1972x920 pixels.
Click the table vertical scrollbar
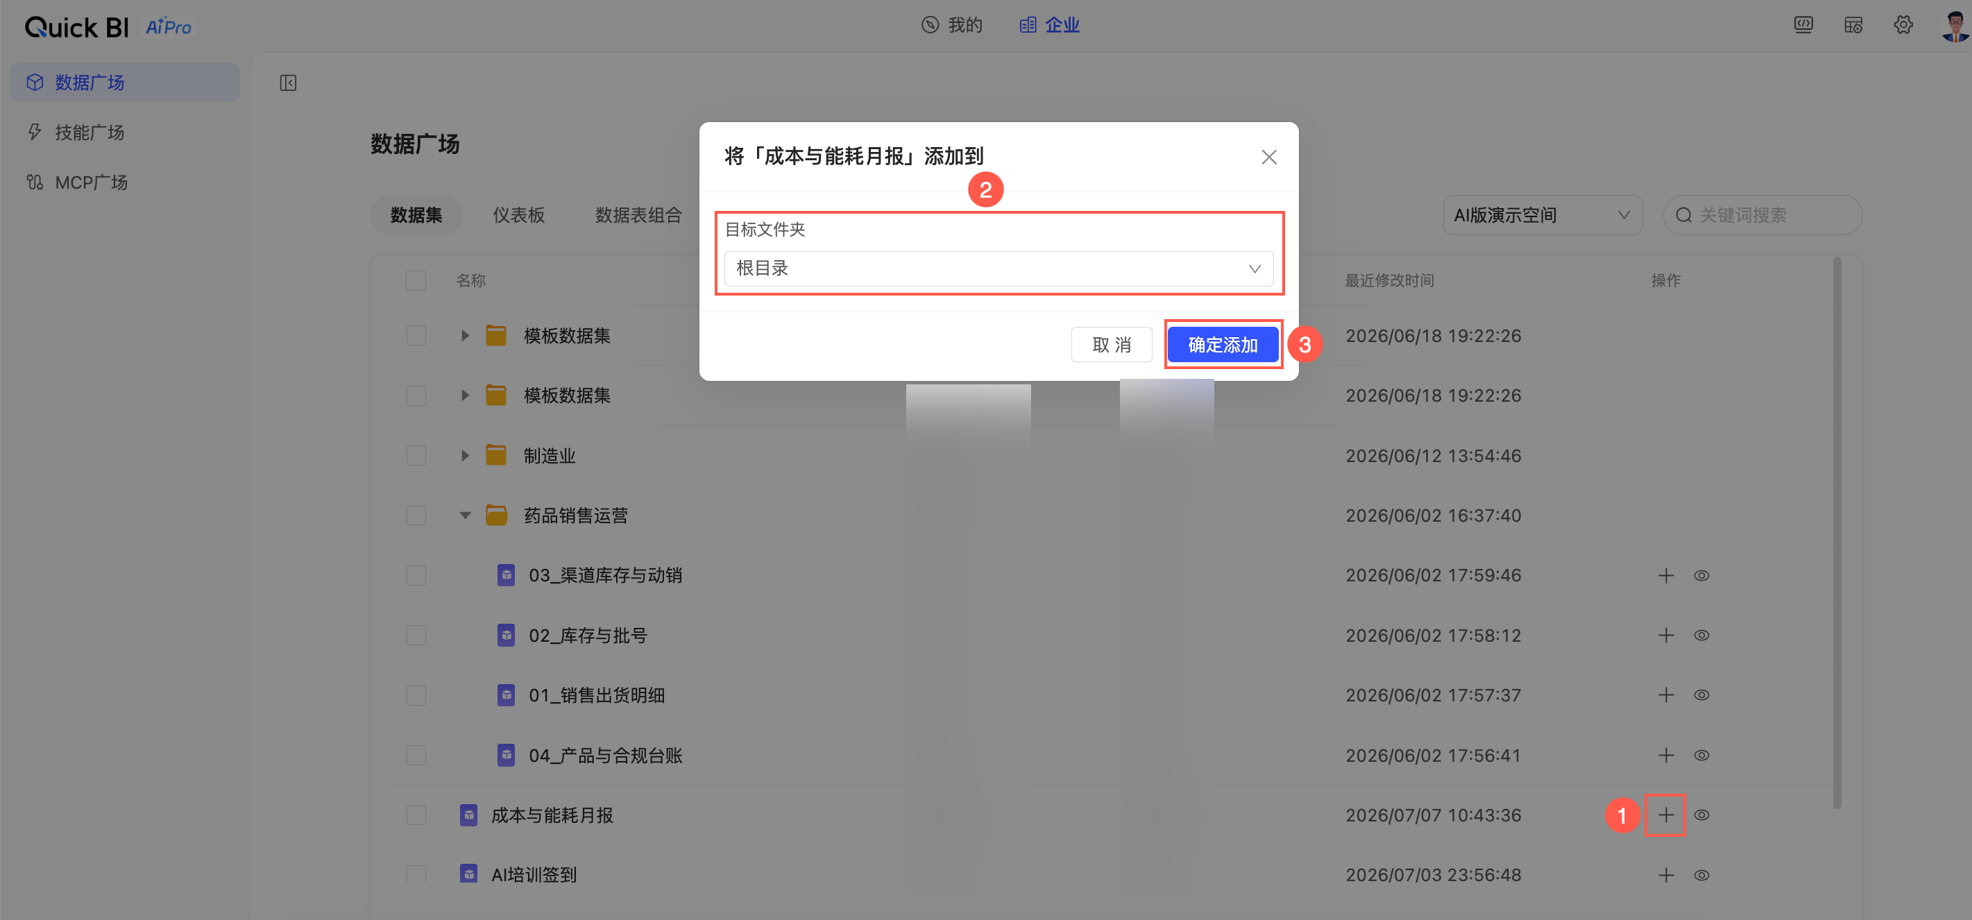tap(1837, 533)
